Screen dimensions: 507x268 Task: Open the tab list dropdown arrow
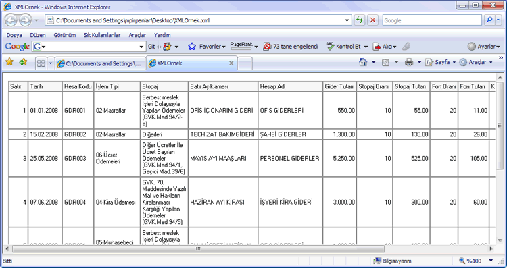(51, 63)
